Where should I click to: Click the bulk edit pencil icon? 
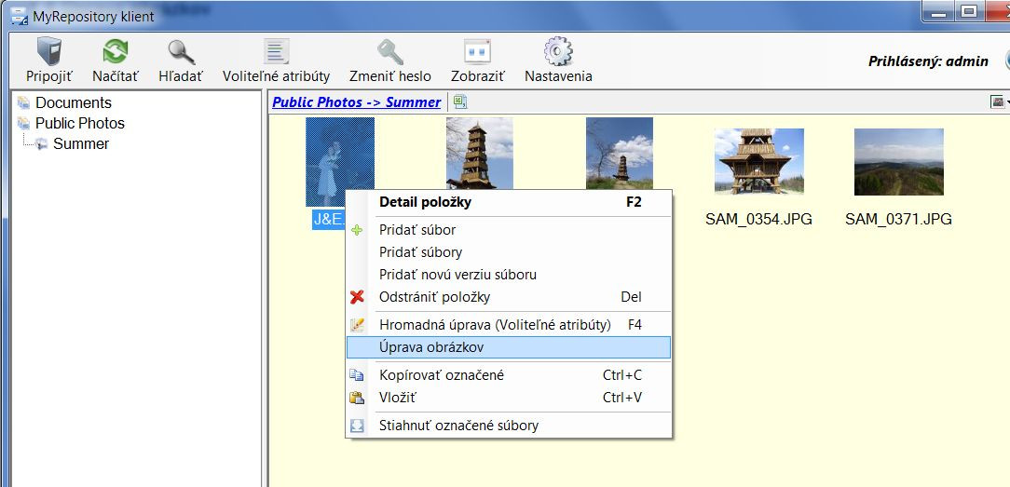357,325
